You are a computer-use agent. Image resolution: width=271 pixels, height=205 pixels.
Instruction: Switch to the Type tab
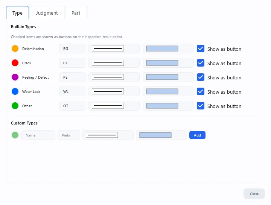tap(17, 13)
